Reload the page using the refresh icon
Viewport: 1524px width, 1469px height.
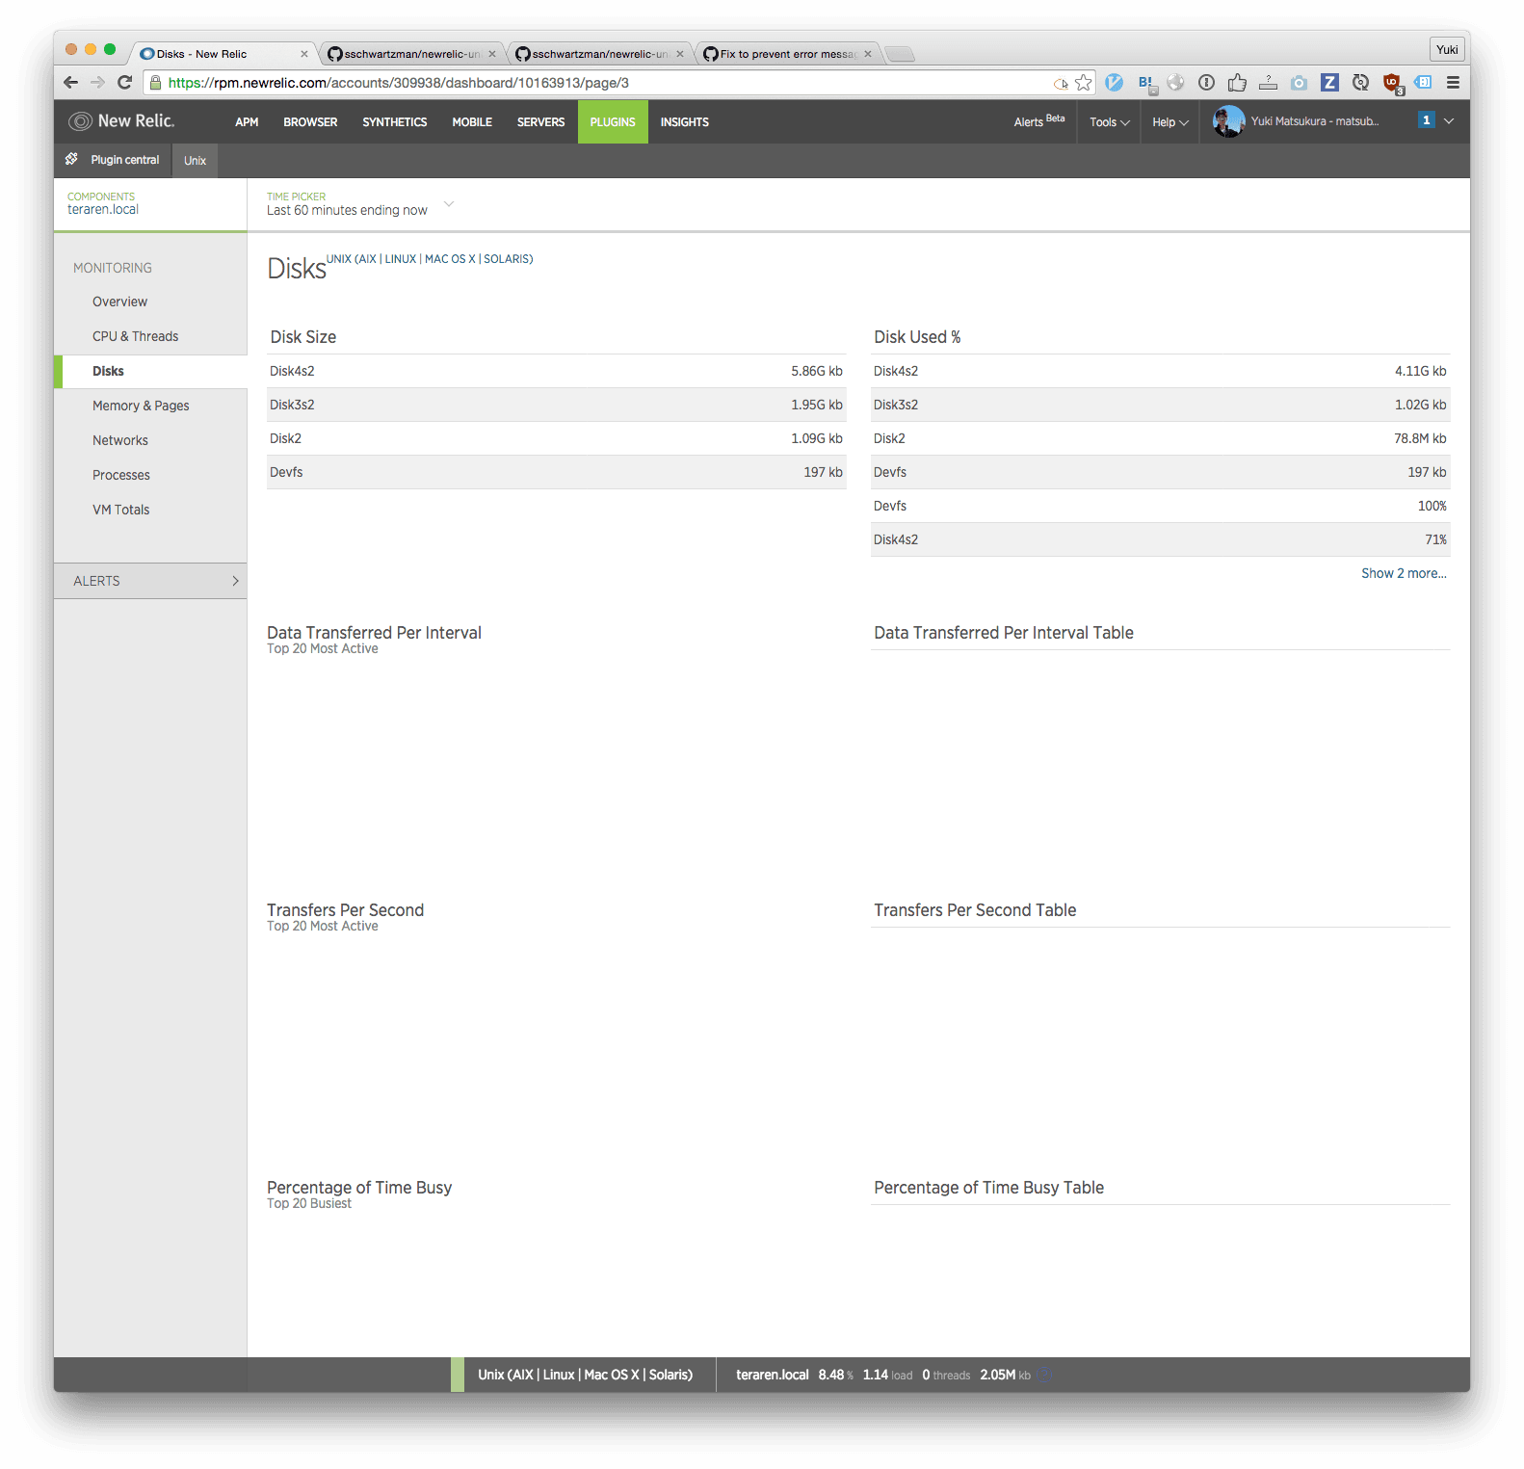[124, 83]
